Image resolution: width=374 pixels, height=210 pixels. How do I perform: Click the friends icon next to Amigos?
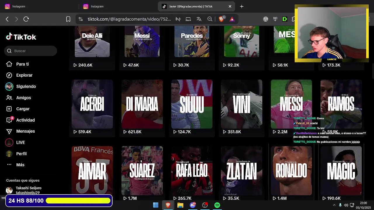coord(9,98)
